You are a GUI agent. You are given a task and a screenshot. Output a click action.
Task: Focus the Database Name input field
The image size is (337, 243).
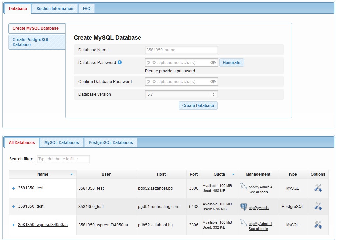pyautogui.click(x=182, y=50)
